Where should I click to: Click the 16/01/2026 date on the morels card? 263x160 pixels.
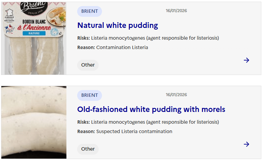pyautogui.click(x=176, y=95)
